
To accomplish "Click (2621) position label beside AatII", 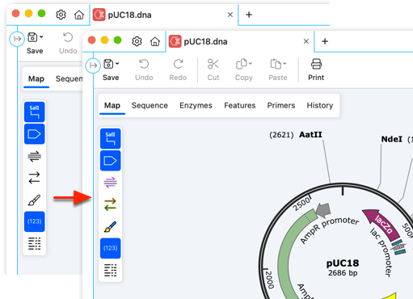I will click(x=281, y=135).
